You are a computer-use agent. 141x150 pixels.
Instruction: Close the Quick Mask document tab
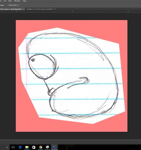coord(24,9)
